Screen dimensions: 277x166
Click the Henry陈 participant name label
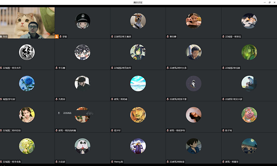(x=118, y=161)
